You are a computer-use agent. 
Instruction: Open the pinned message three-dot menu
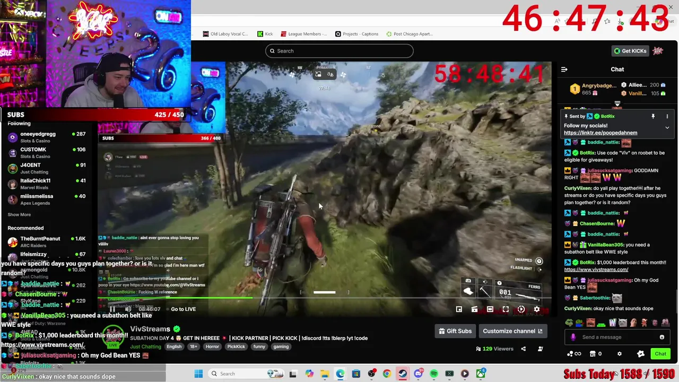click(667, 116)
